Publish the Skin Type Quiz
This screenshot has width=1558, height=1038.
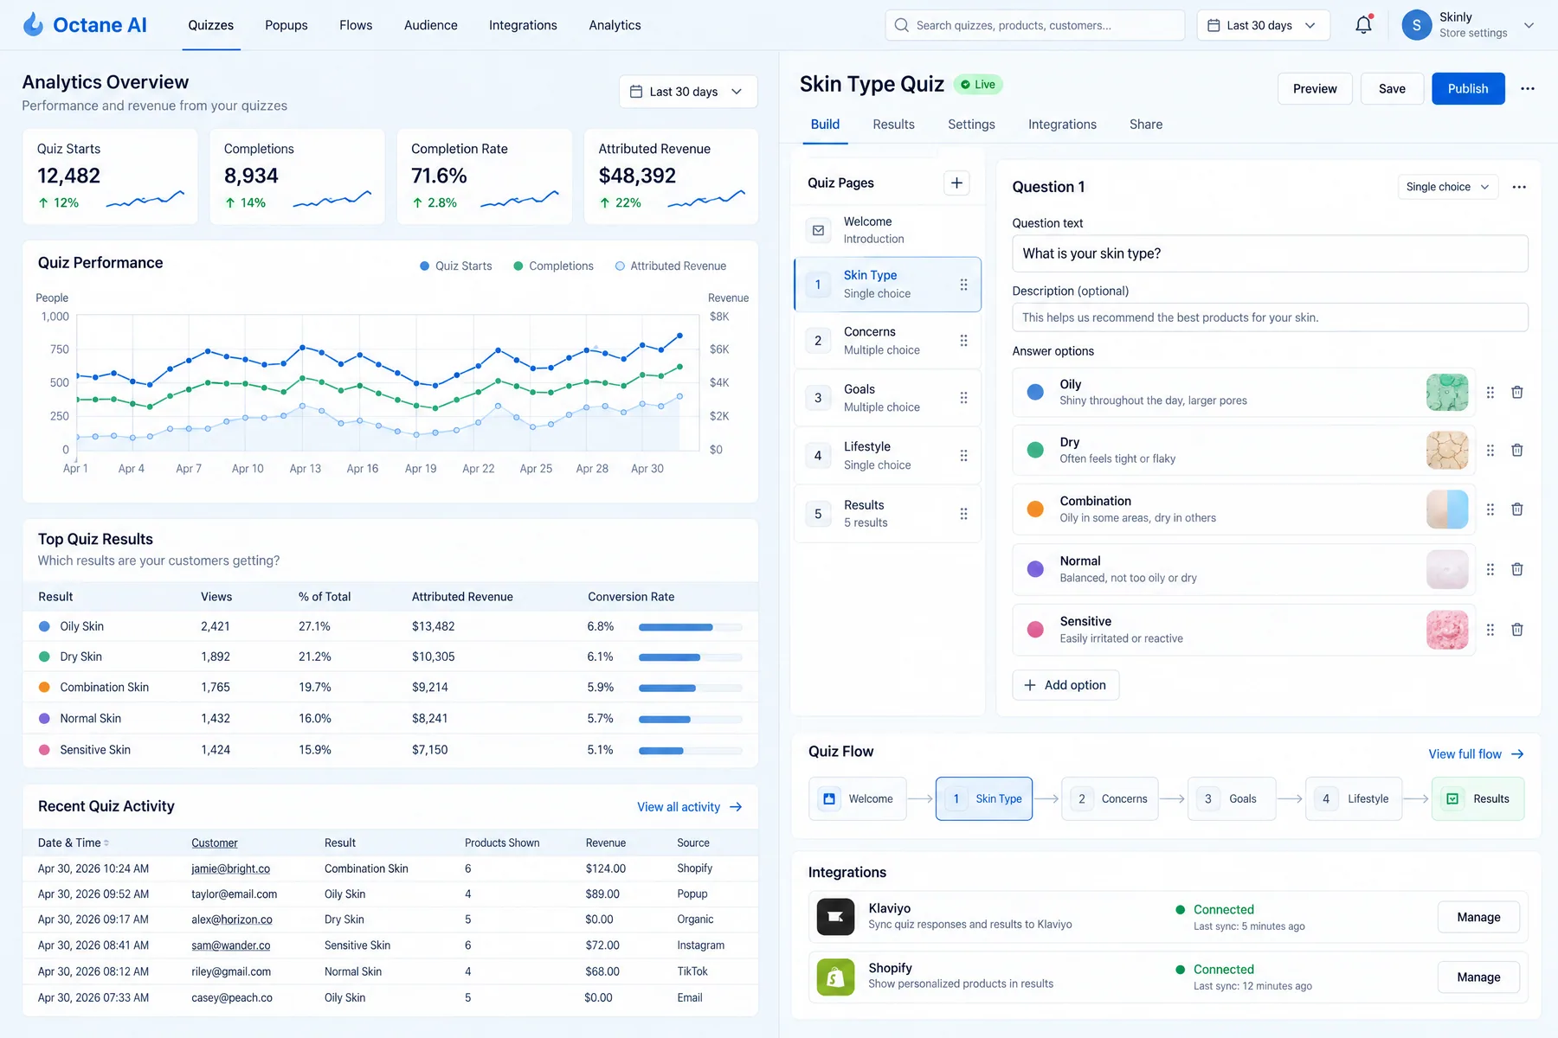click(x=1468, y=88)
